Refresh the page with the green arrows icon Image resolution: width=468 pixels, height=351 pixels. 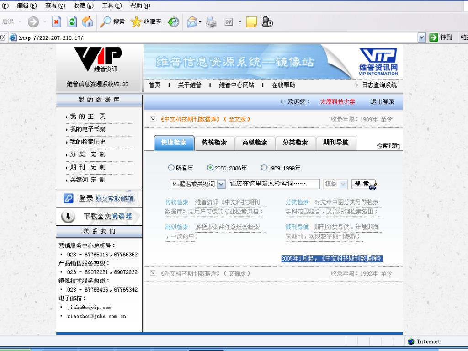click(x=72, y=22)
